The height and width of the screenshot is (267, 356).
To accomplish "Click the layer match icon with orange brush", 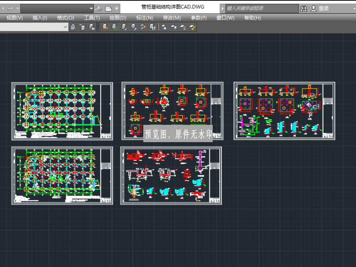I will click(105, 27).
